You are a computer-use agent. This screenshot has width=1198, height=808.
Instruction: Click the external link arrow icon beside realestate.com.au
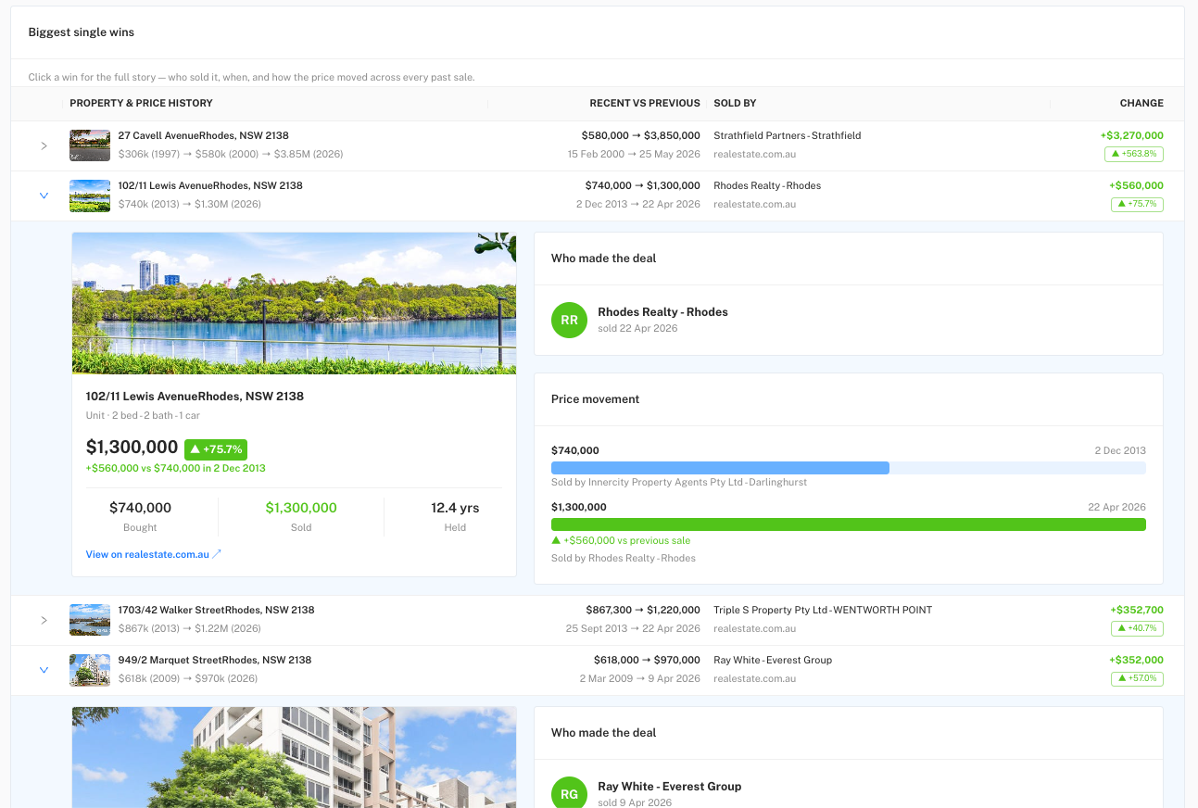click(217, 554)
